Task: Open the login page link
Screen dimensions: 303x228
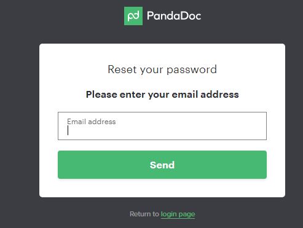Action: [x=178, y=214]
